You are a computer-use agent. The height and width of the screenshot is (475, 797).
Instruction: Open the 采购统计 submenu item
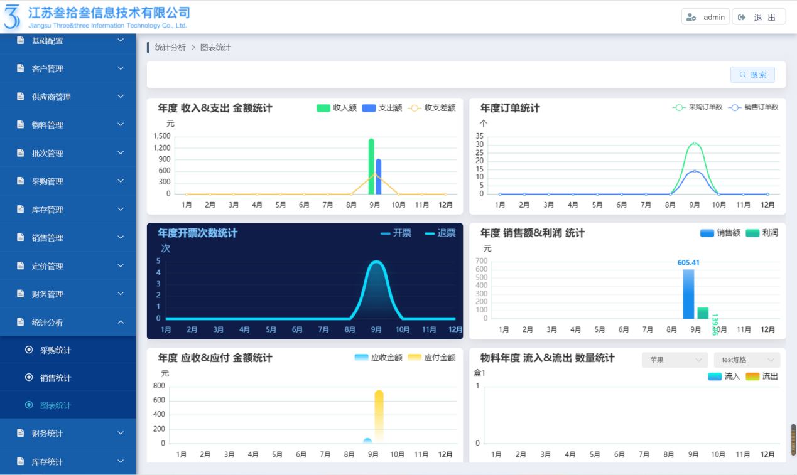point(55,350)
